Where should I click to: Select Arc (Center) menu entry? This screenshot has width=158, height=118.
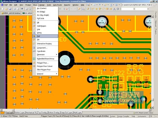(45, 8)
